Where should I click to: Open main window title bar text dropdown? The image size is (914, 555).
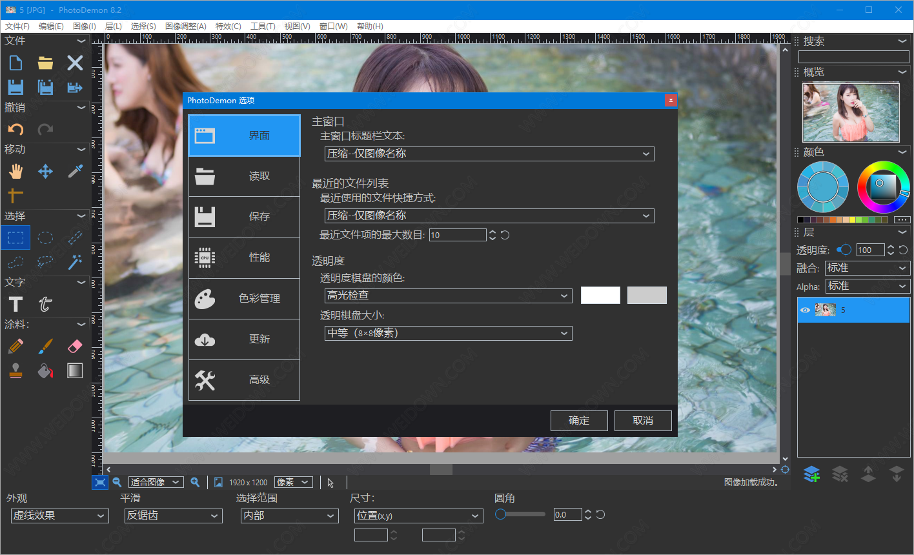489,154
